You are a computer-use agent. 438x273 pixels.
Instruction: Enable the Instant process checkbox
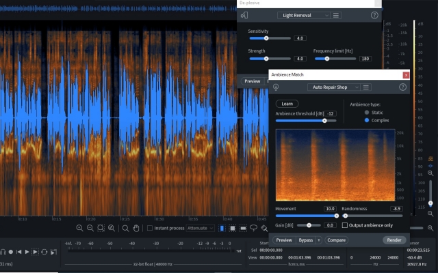coord(150,228)
